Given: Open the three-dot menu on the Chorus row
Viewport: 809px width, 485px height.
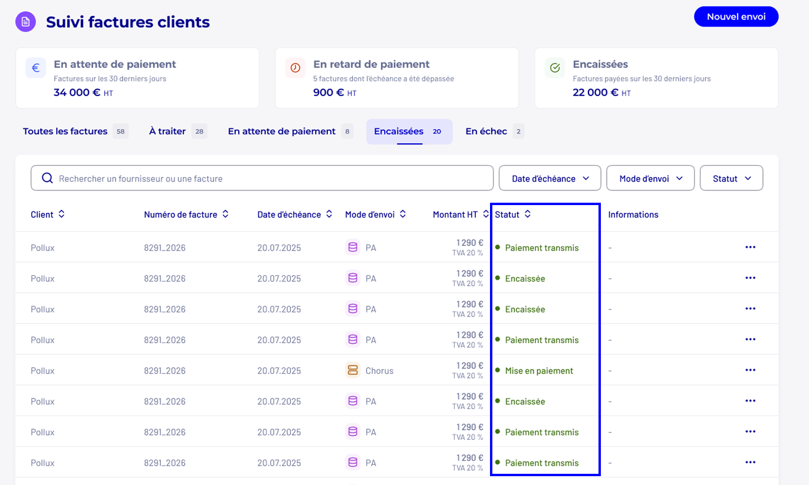Looking at the screenshot, I should tap(750, 370).
